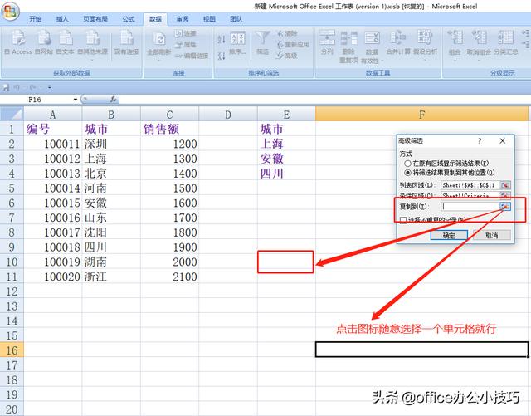The image size is (531, 416).
Task: Select column F header
Action: pos(422,115)
